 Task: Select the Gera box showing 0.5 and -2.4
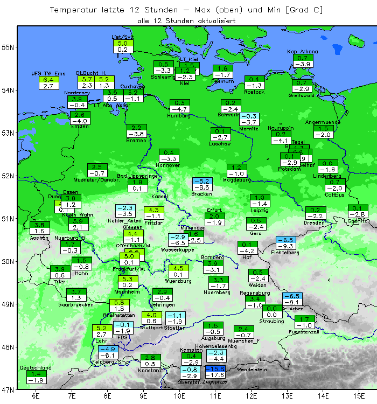click(x=256, y=224)
